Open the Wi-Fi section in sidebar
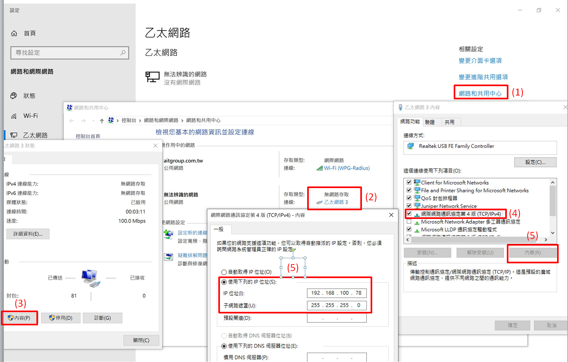Image resolution: width=568 pixels, height=362 pixels. [x=30, y=116]
